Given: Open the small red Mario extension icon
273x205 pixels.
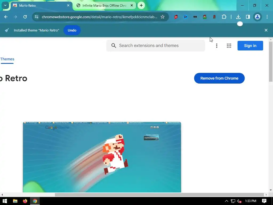Looking at the screenshot, I should (214, 17).
